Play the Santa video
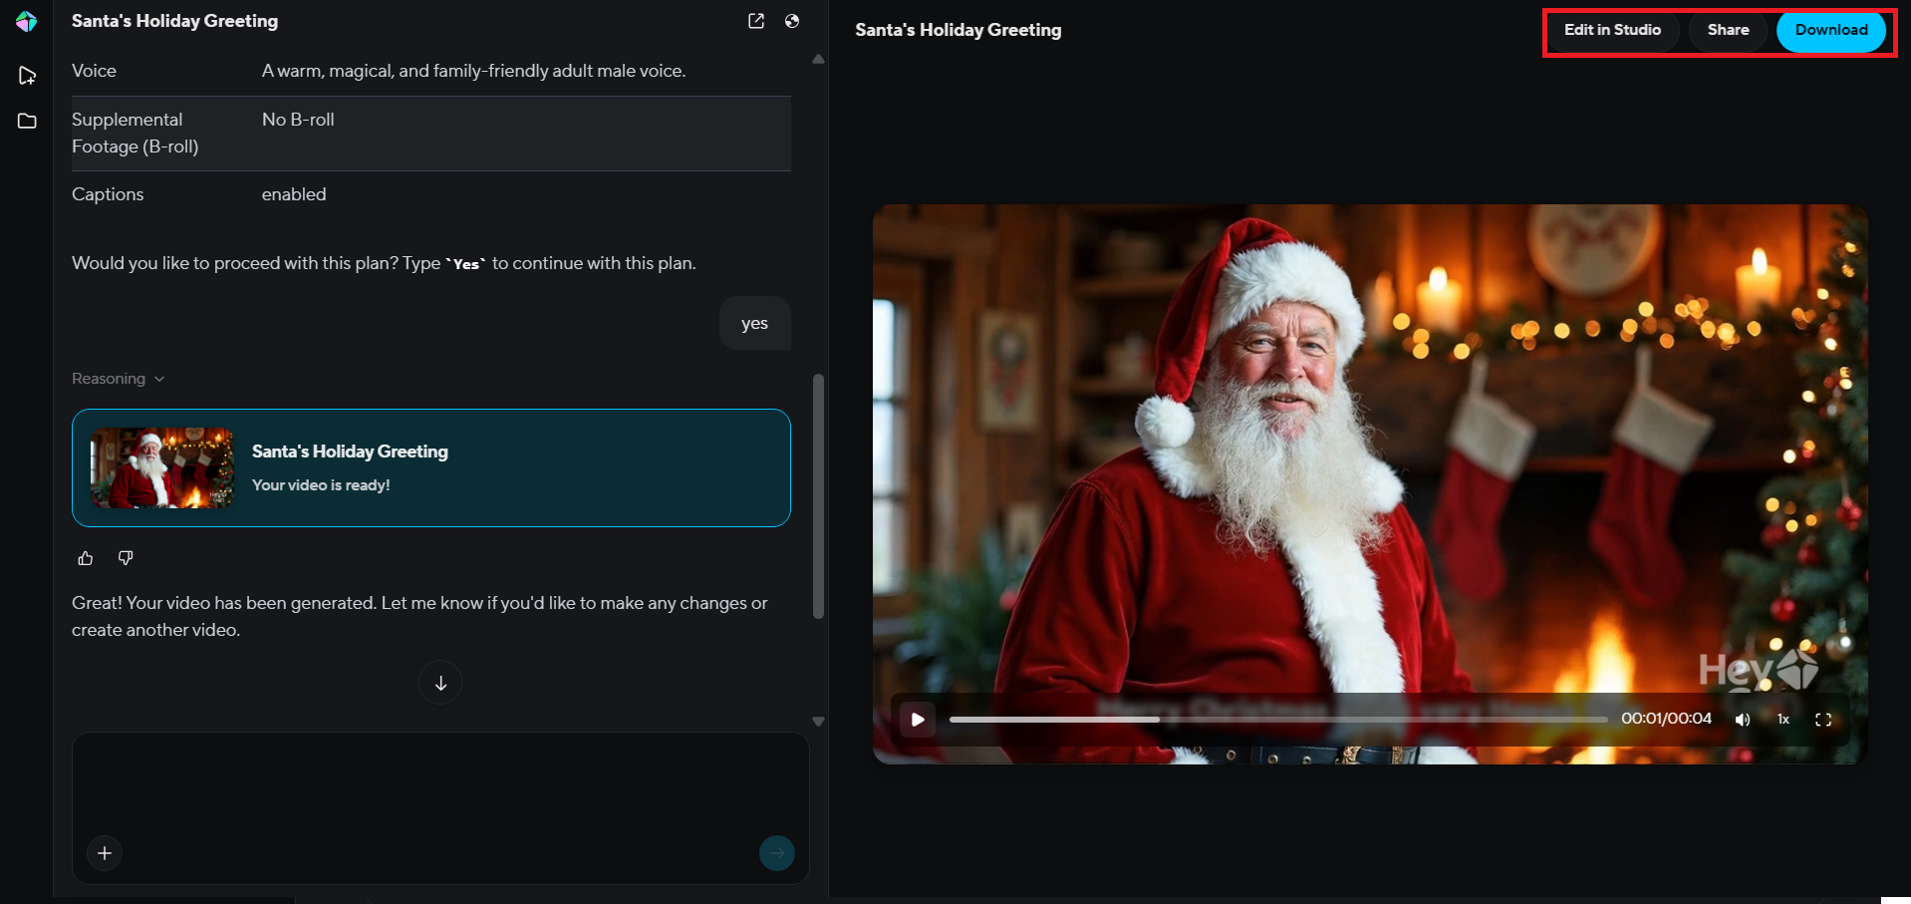 (918, 719)
